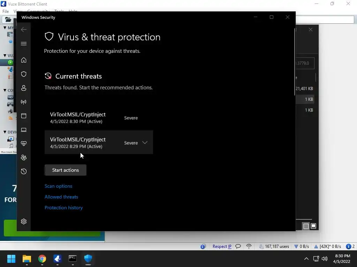
Task: Click the orange RSS feed icon in Vuze sidebar
Action: point(10,118)
